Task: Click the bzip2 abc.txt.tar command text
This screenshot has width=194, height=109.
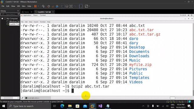Action: click(90, 86)
